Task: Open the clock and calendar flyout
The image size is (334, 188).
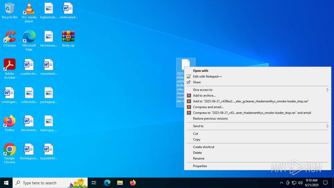Action: (x=312, y=183)
